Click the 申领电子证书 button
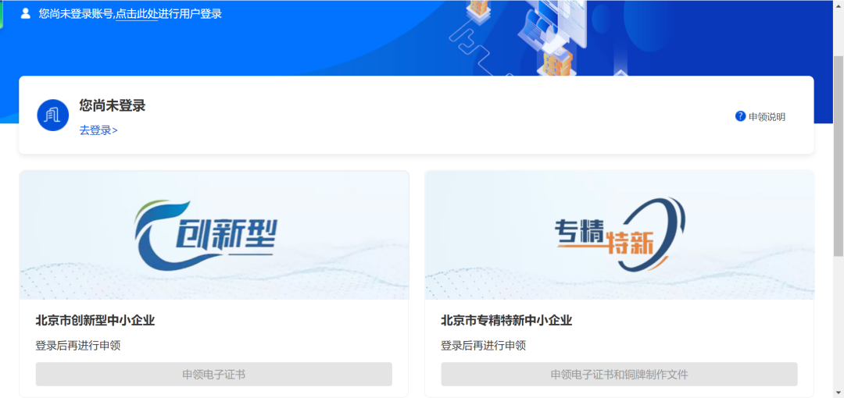Screen dimensions: 844x398 [x=213, y=375]
